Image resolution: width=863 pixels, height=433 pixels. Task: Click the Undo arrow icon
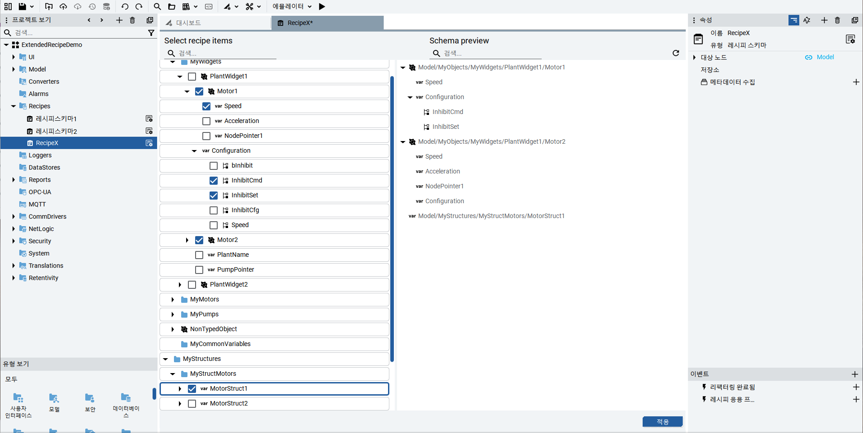tap(125, 6)
